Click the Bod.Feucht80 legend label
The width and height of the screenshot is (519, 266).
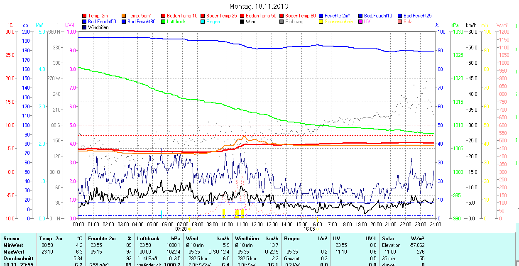point(141,22)
